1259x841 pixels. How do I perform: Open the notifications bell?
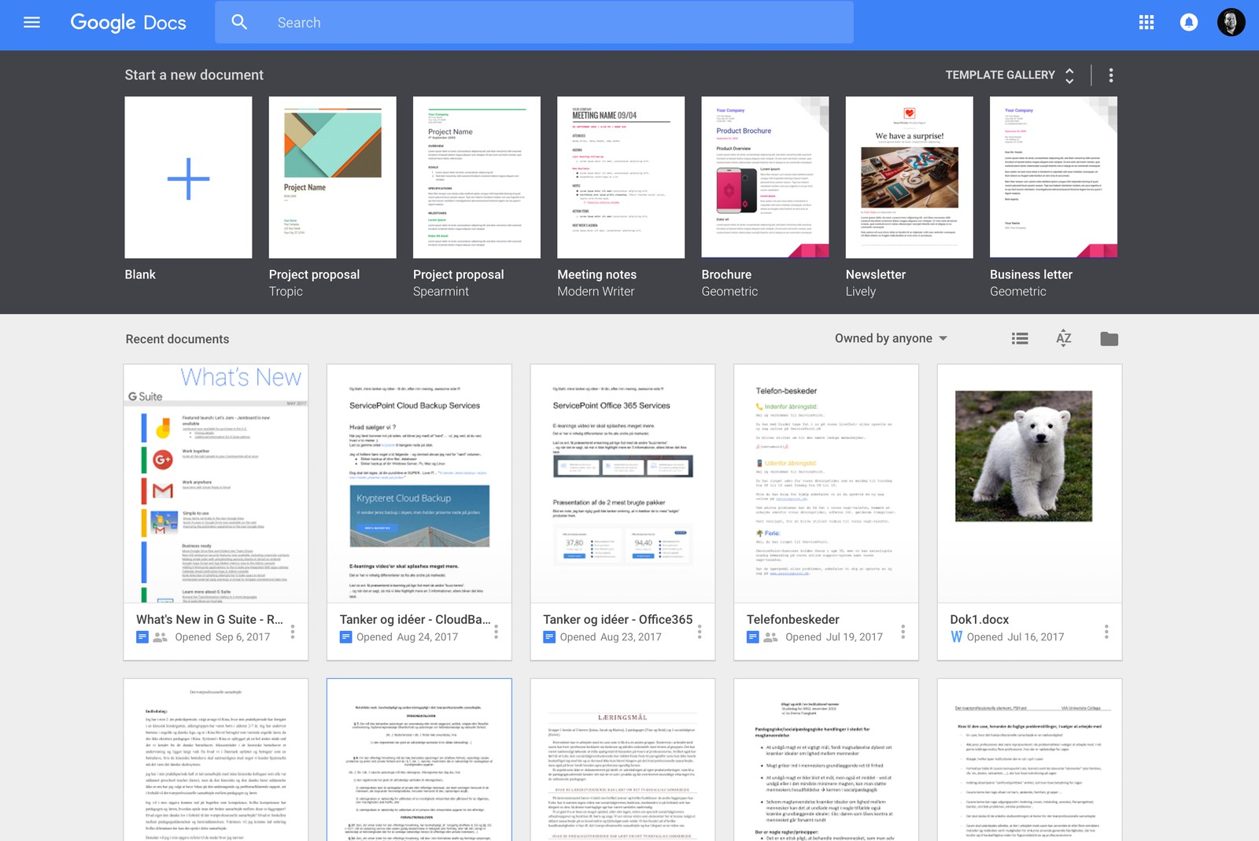1188,22
